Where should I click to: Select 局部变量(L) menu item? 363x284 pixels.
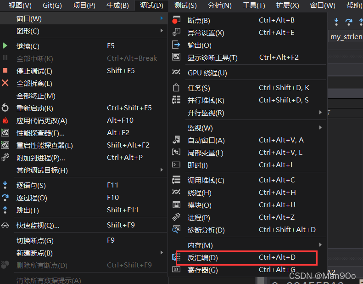coord(247,153)
